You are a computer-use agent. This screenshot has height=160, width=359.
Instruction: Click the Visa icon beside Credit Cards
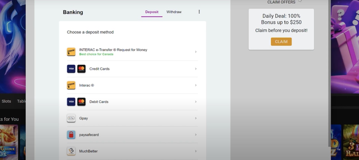tap(71, 69)
